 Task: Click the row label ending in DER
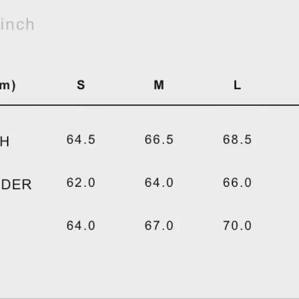coord(15,185)
